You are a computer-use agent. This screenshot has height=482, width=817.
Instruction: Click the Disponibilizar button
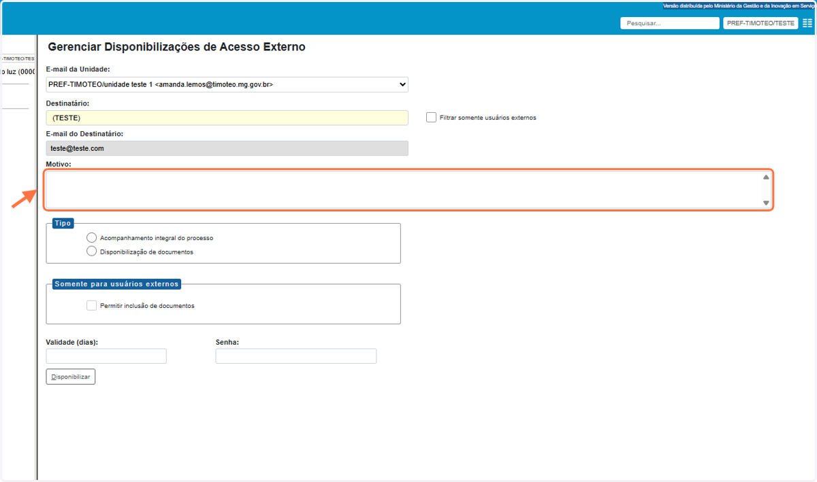coord(71,377)
